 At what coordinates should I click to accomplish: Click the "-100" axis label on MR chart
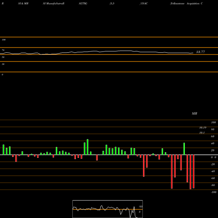214,192
